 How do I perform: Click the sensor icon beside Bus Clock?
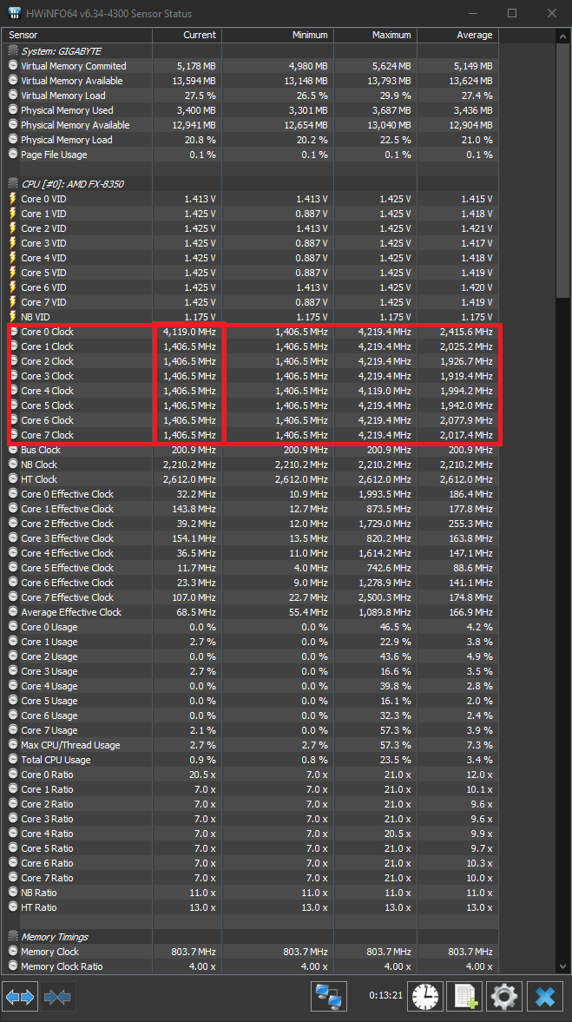[13, 450]
